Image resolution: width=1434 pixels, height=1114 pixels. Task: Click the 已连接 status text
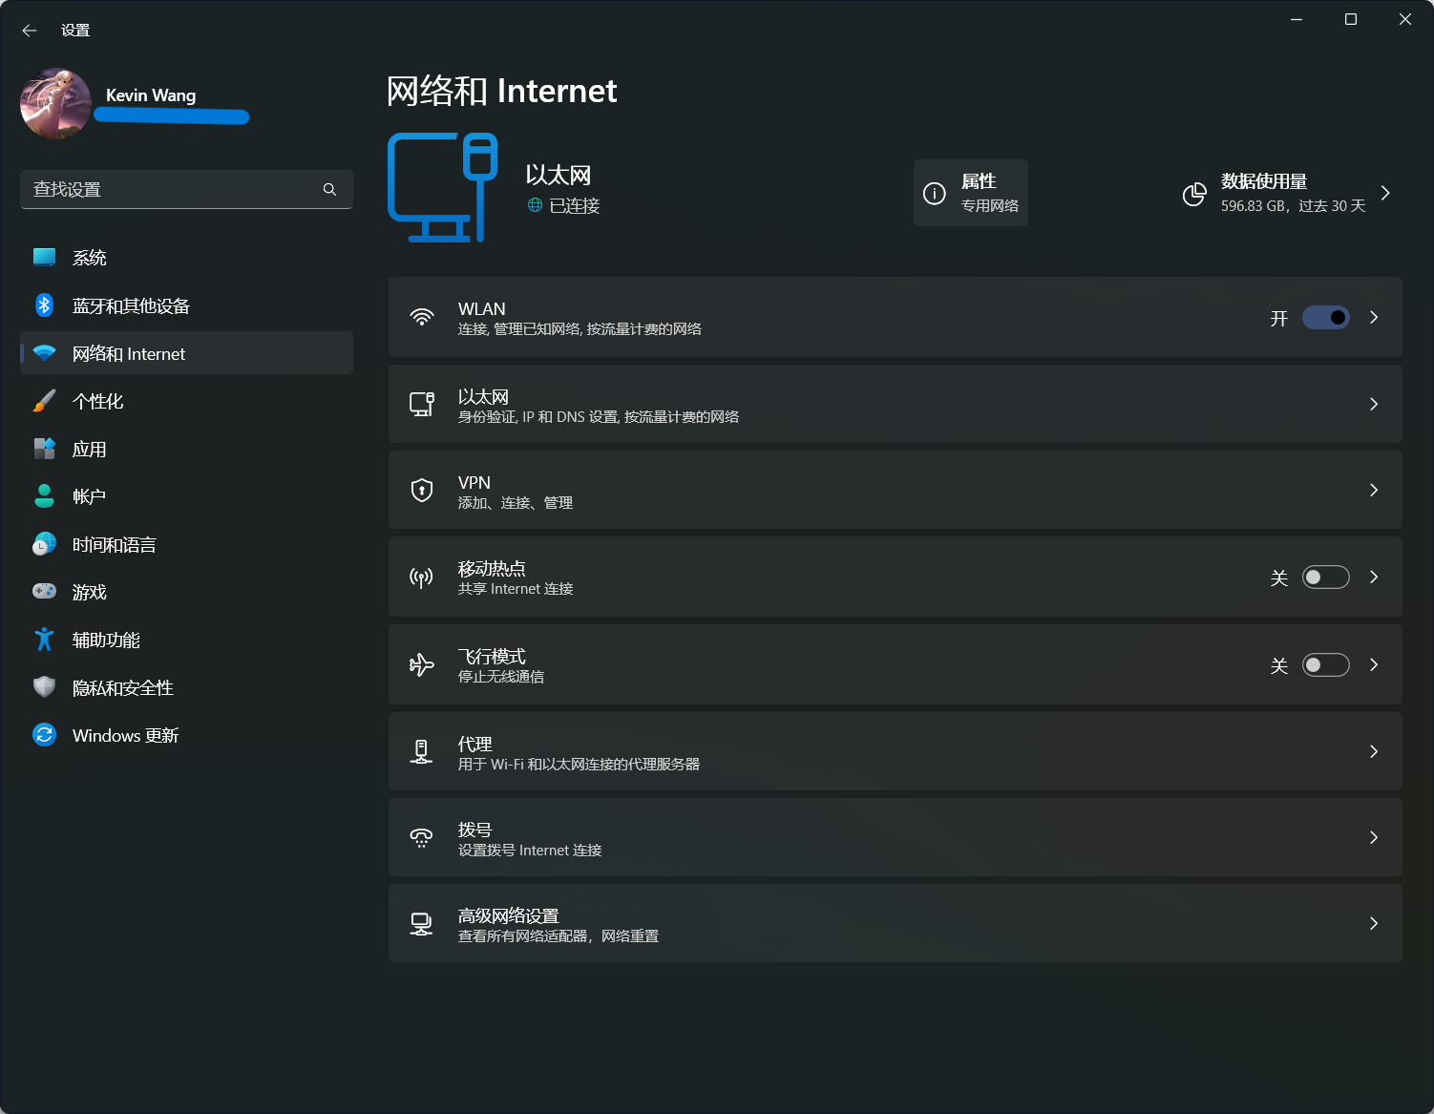[x=575, y=205]
